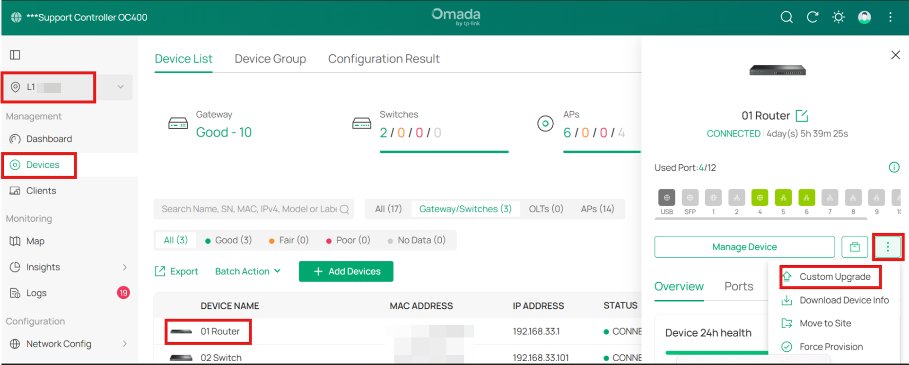Select active port 4 icon
This screenshot has height=365, width=909.
760,198
